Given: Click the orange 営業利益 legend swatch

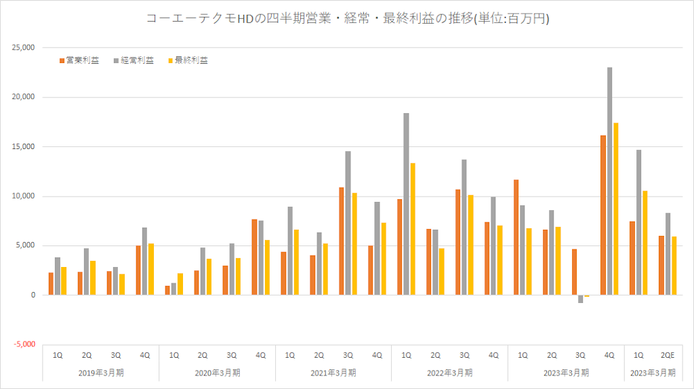Looking at the screenshot, I should pos(62,60).
